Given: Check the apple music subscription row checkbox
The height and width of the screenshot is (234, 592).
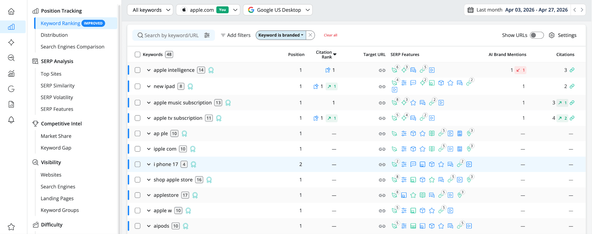Looking at the screenshot, I should pos(138,103).
